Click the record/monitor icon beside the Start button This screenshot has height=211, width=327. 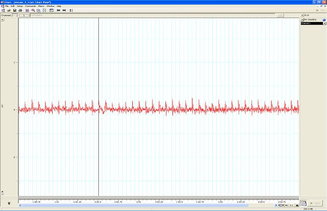click(304, 203)
